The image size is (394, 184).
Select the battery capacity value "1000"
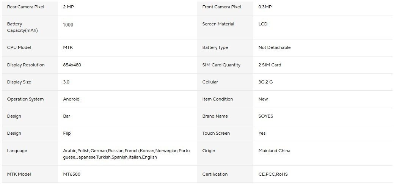pyautogui.click(x=68, y=25)
